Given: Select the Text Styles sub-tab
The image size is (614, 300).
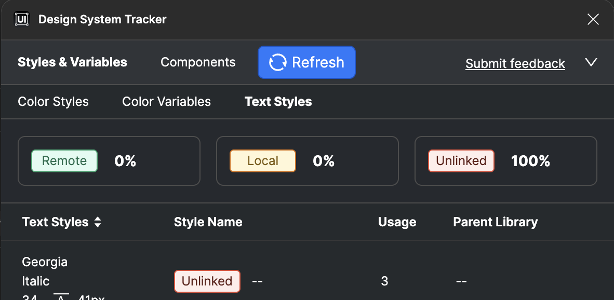Looking at the screenshot, I should click(x=278, y=102).
